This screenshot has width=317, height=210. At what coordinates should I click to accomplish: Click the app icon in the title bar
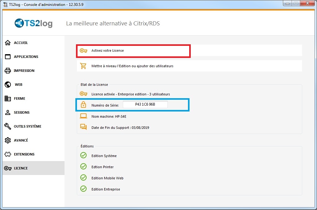[5, 4]
